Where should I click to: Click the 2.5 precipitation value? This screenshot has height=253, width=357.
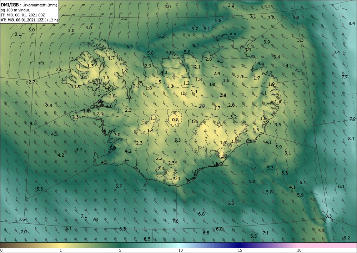click(171, 163)
